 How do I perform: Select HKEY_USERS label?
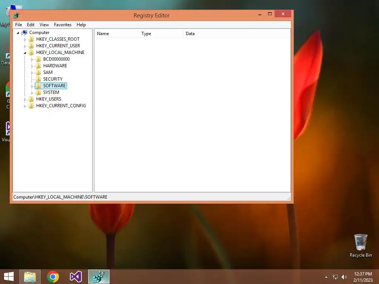[48, 99]
